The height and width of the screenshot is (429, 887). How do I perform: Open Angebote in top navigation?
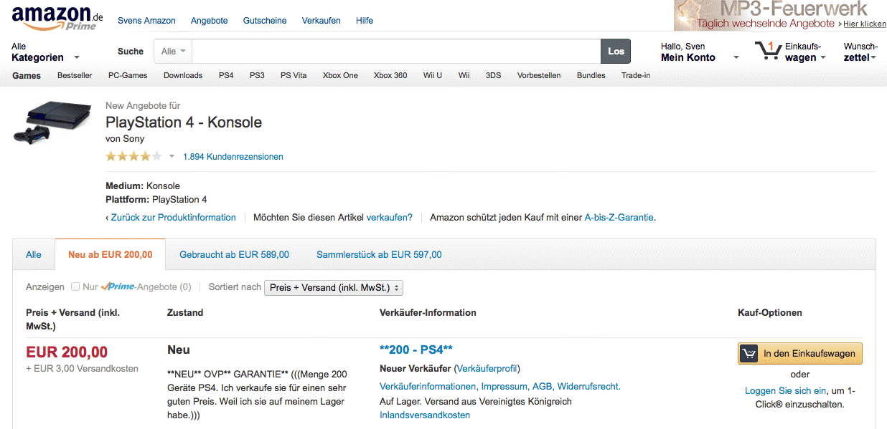[209, 21]
